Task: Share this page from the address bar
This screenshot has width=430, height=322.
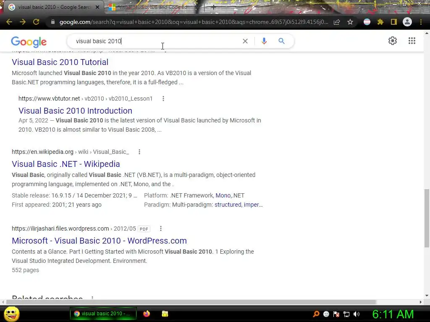Action: click(x=337, y=22)
